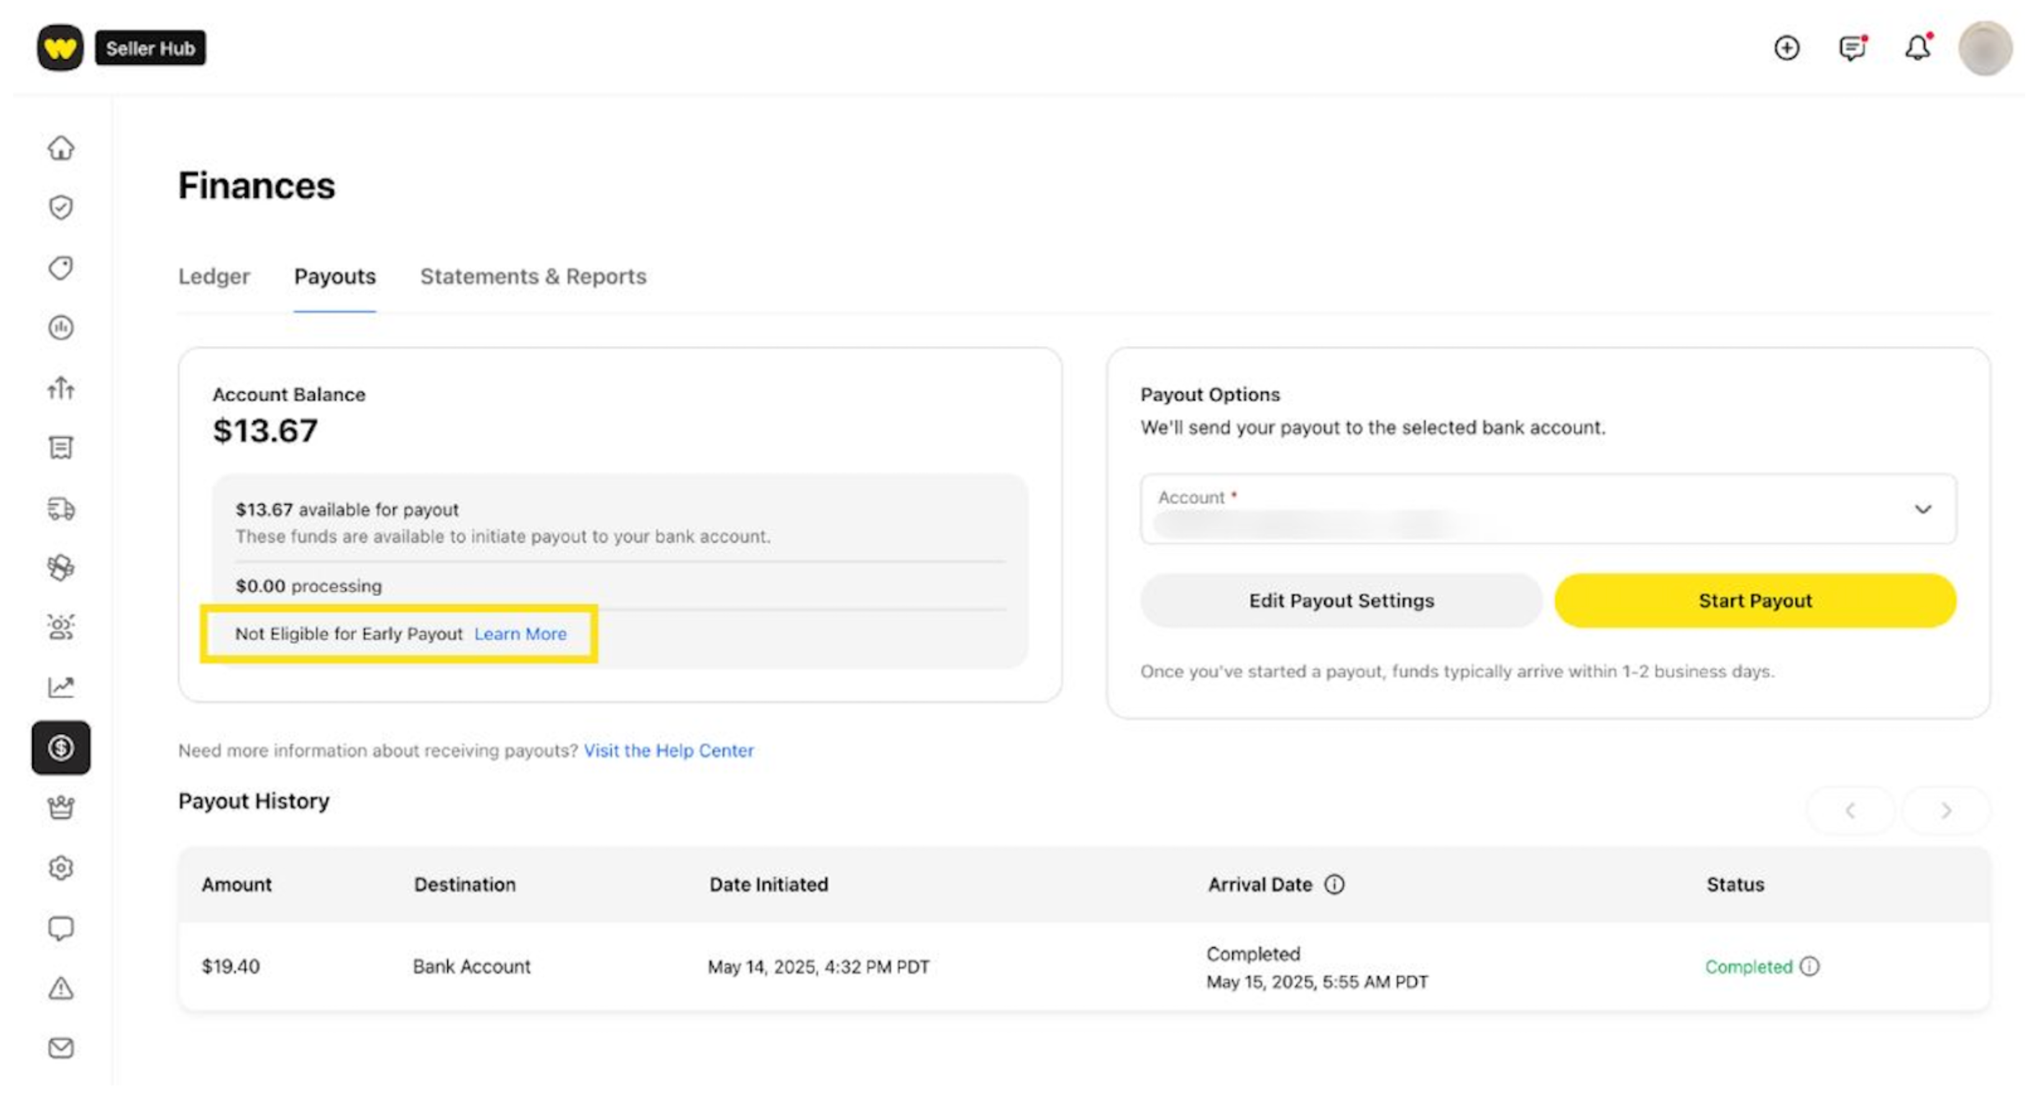2038x1095 pixels.
Task: Click Arrival Date info icon
Action: (x=1334, y=884)
